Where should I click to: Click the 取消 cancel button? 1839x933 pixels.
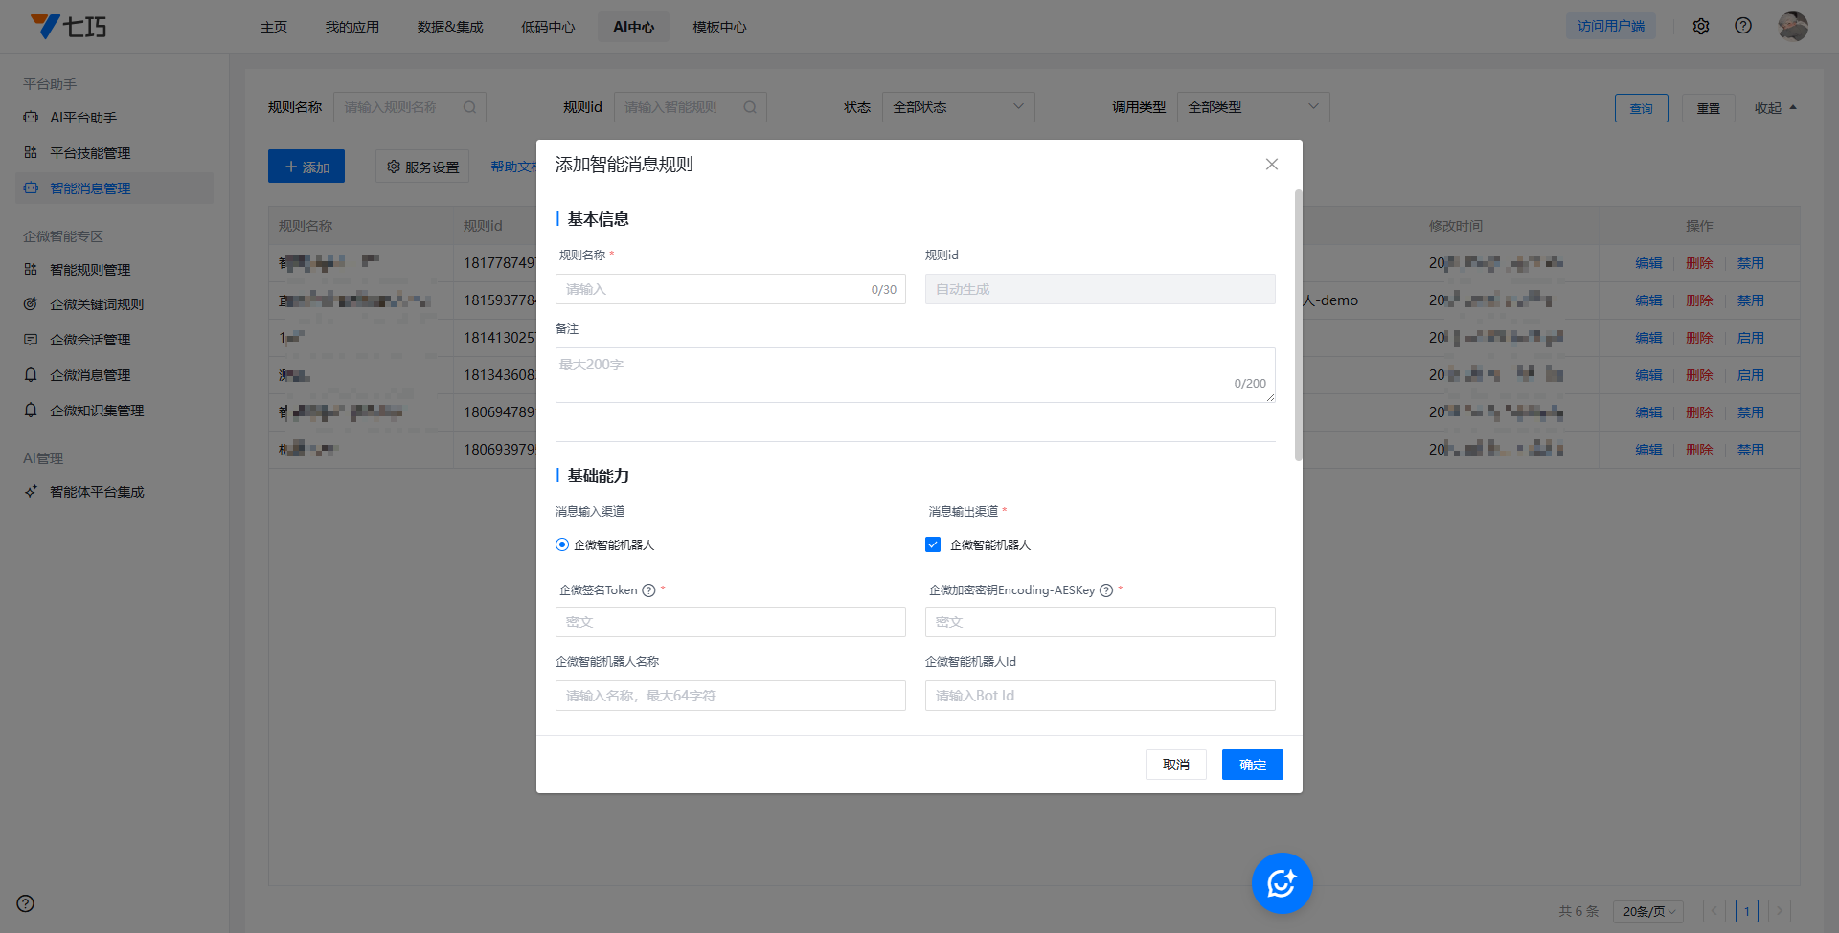[x=1175, y=765]
